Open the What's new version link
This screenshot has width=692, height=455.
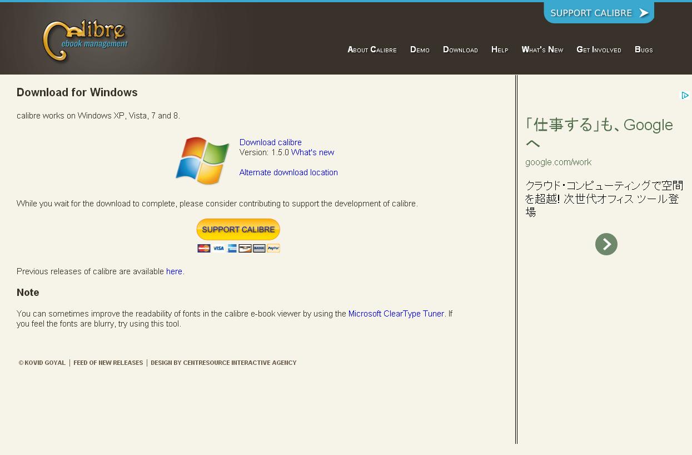[312, 152]
